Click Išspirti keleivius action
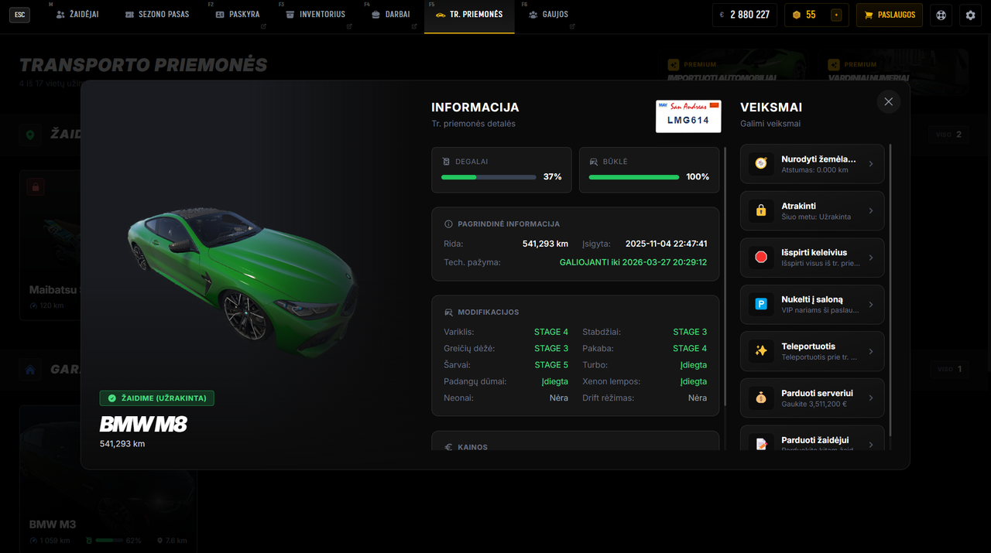 (x=812, y=258)
